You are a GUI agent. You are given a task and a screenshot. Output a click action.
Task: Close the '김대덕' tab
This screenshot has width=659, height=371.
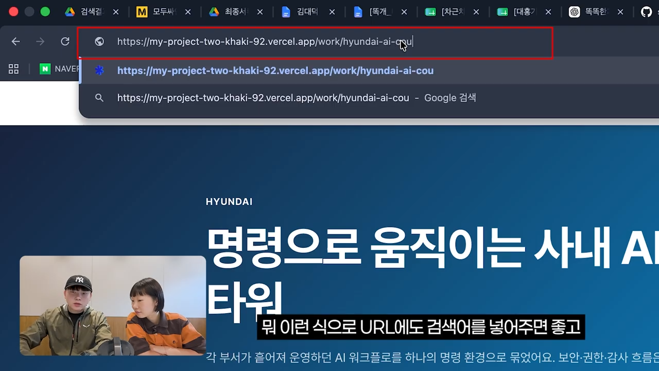pos(332,12)
